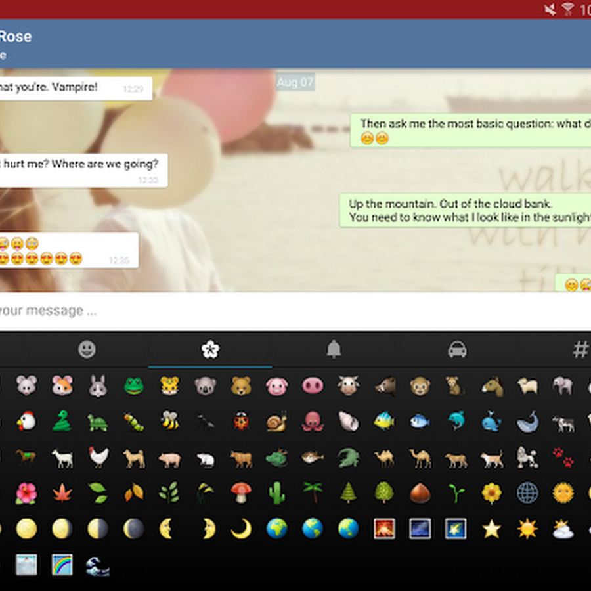The image size is (591, 591).
Task: Insert the pink pig face emoji
Action: (277, 387)
